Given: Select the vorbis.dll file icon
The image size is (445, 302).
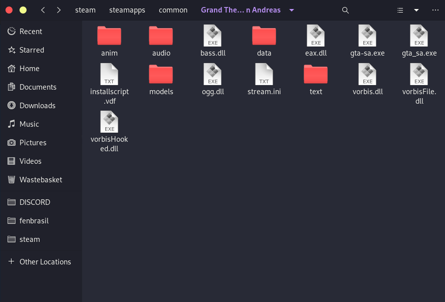Looking at the screenshot, I should [367, 74].
